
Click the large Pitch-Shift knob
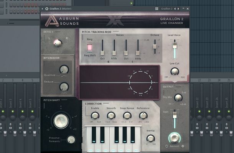click(61, 121)
